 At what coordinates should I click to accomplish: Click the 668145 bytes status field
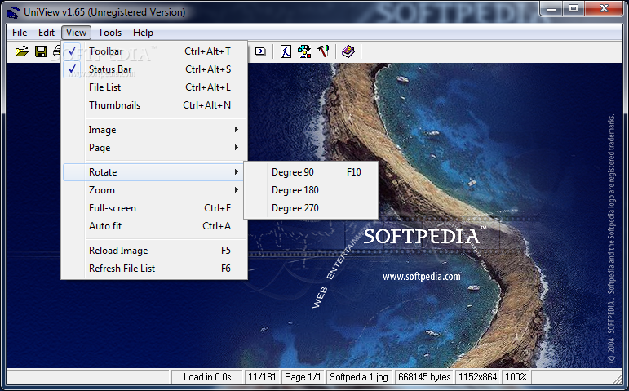click(x=424, y=377)
